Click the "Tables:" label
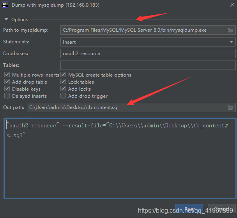 tap(11, 65)
